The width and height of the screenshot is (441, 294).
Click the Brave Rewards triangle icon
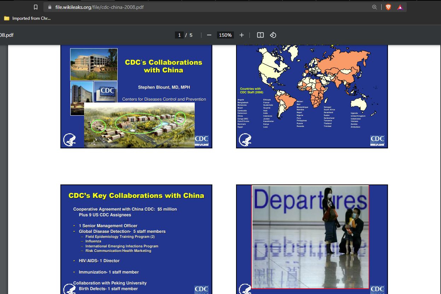pos(400,7)
